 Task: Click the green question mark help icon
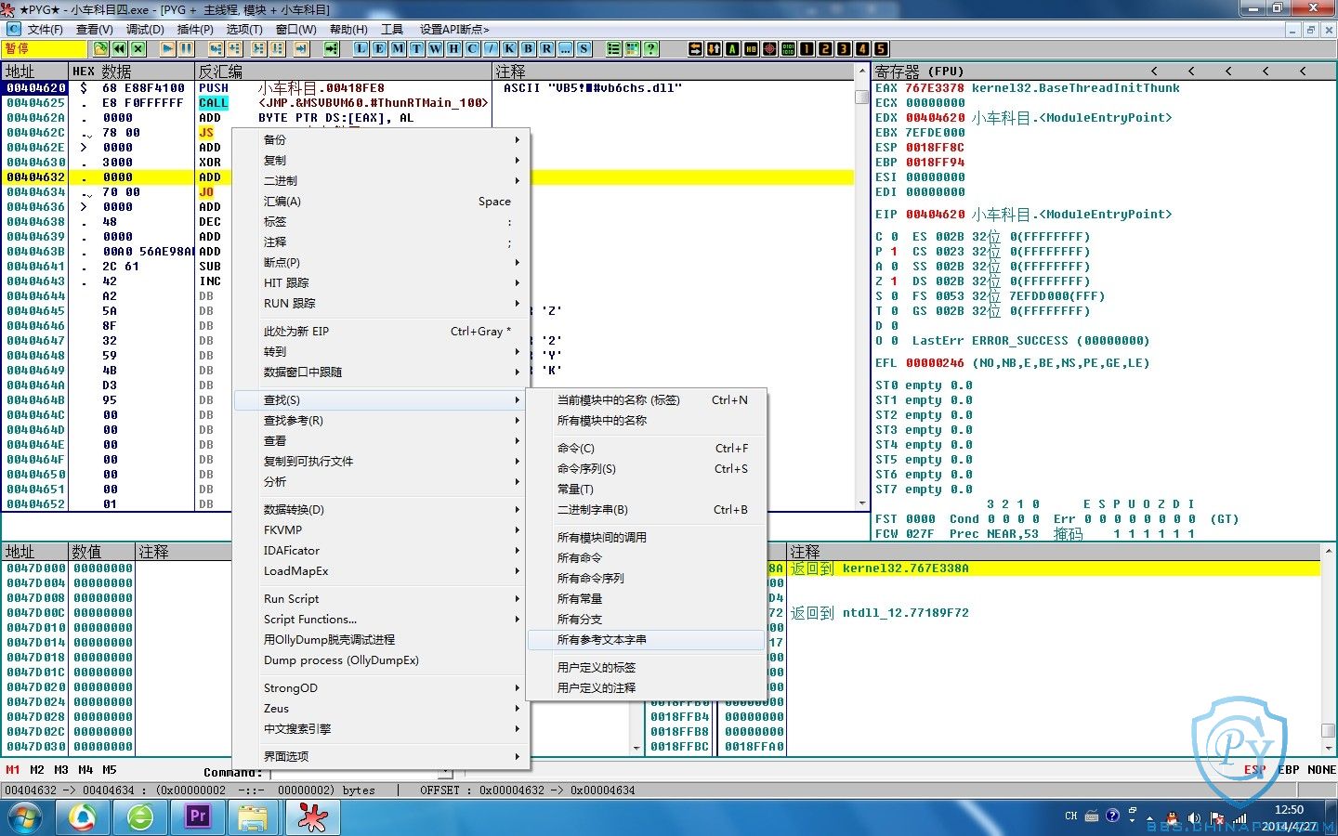pyautogui.click(x=650, y=48)
